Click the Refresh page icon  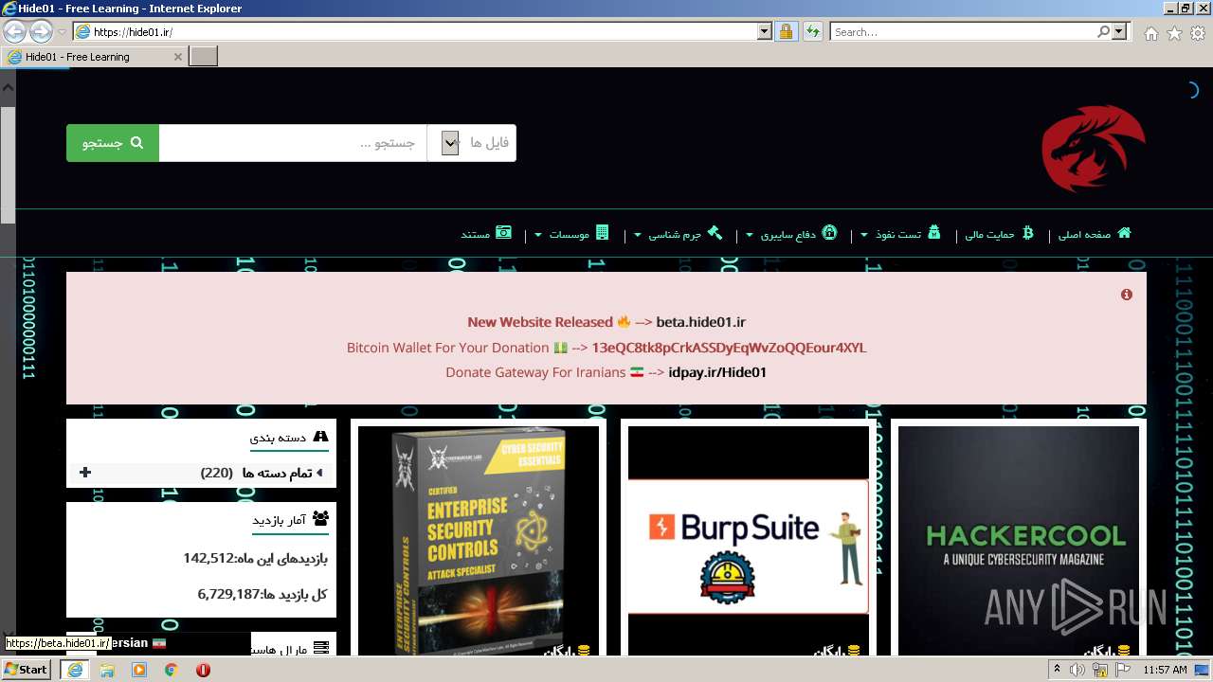(x=812, y=31)
